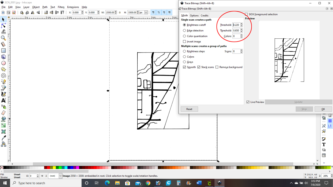The image size is (333, 187).
Task: Open Chrome from the taskbar
Action: [x=148, y=183]
